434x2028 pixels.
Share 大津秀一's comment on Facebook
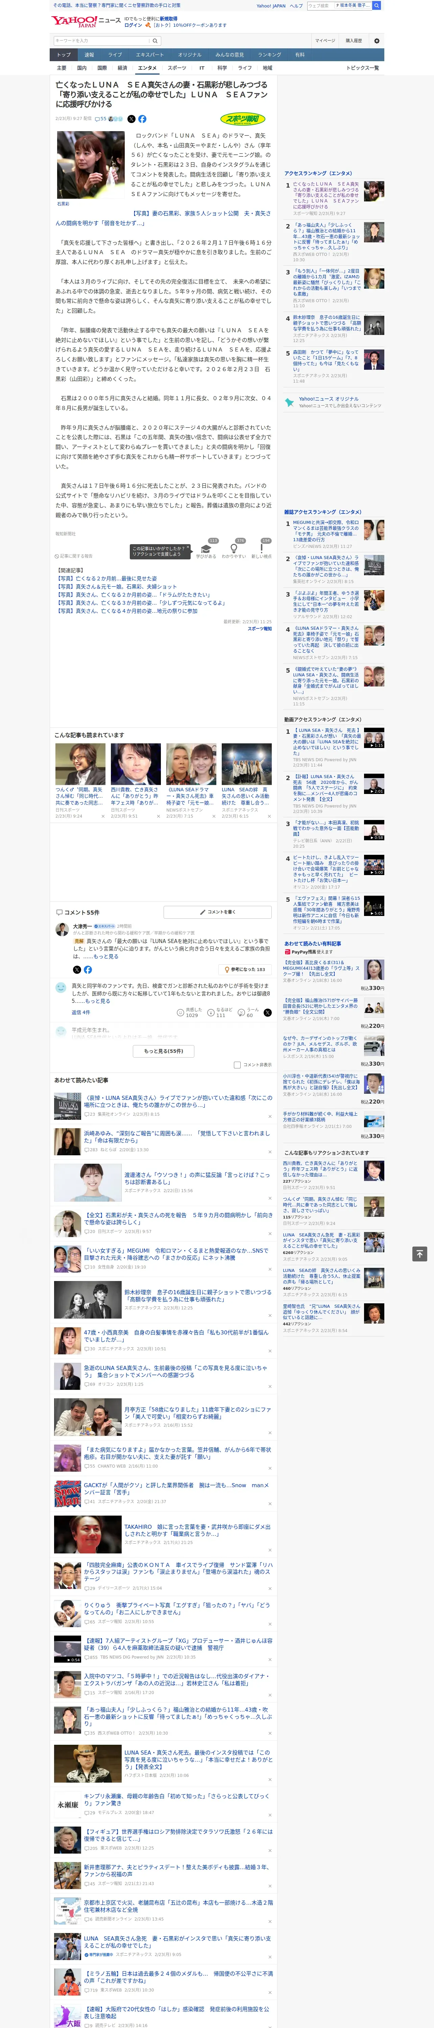[88, 970]
